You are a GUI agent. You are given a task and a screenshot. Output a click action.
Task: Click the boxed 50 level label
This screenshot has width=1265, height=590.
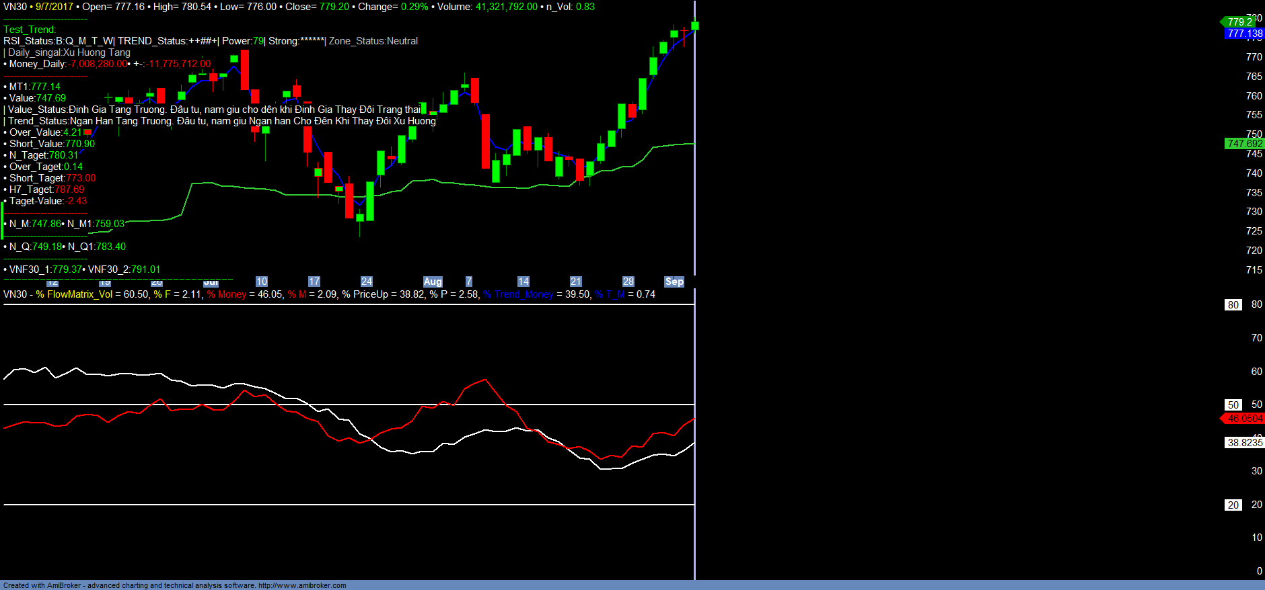[x=1233, y=405]
